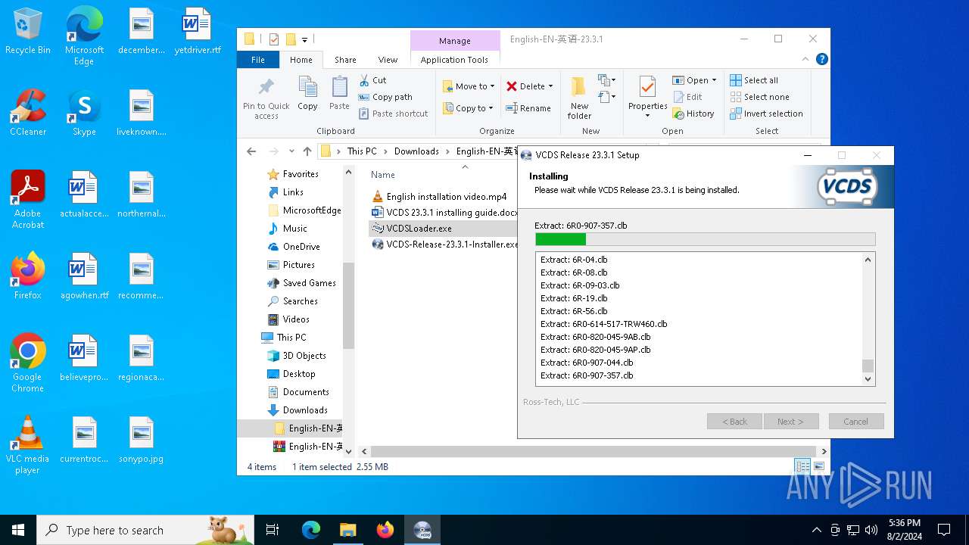
Task: Click the Copy ribbon icon
Action: [x=307, y=93]
